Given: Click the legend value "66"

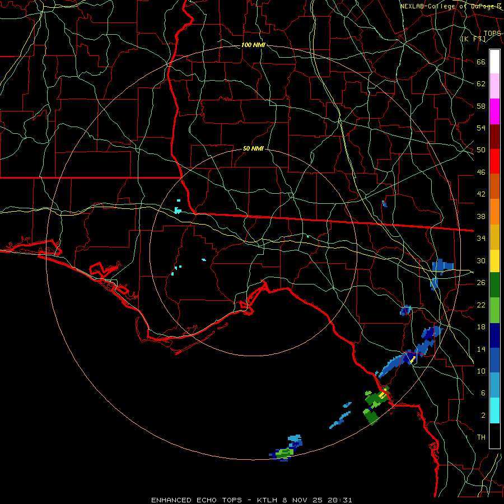Looking at the screenshot, I should pyautogui.click(x=481, y=62).
